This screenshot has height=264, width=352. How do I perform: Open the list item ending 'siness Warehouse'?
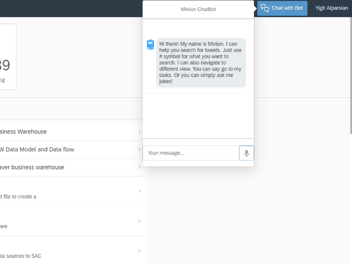pos(24,132)
